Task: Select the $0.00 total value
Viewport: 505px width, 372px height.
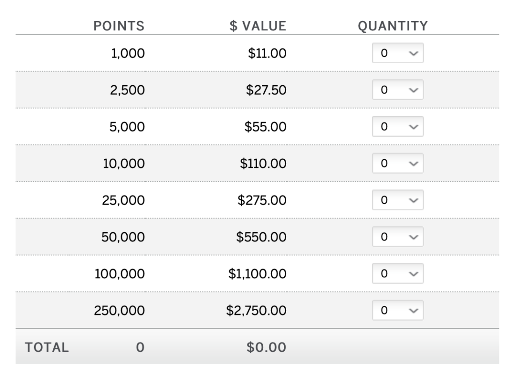Action: tap(267, 348)
